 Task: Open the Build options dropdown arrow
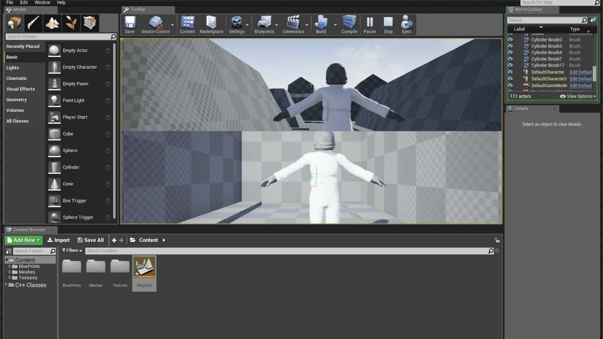pyautogui.click(x=335, y=25)
